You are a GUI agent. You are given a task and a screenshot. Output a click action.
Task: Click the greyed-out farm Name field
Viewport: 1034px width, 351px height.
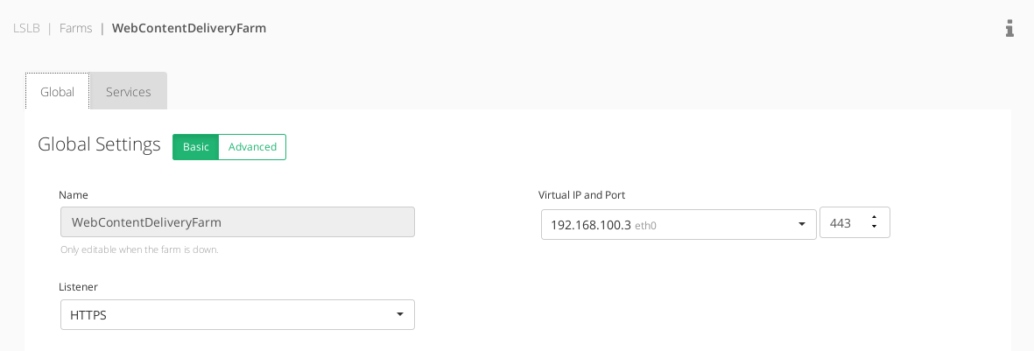pos(237,222)
